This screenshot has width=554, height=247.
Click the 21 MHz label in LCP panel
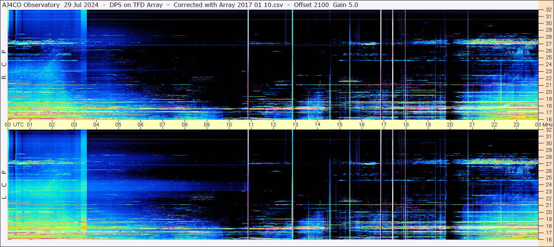pos(548,205)
